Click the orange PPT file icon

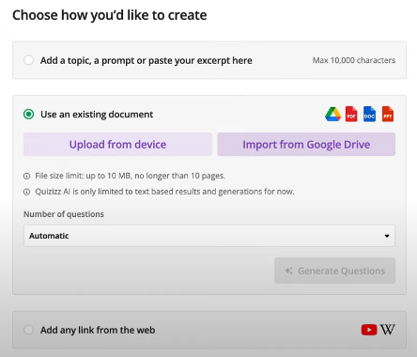click(388, 114)
